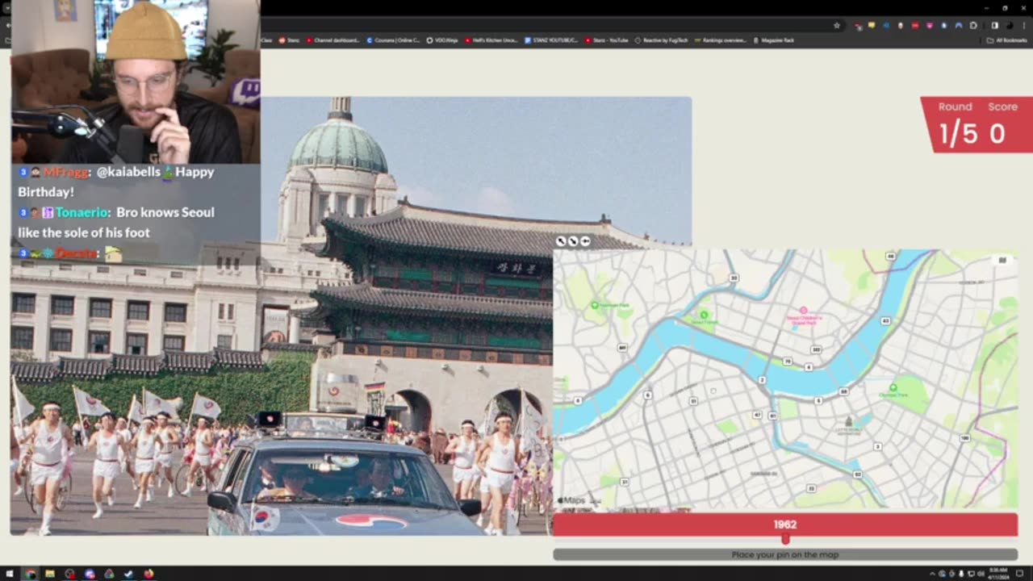The height and width of the screenshot is (581, 1033).
Task: Click the Tonaerio username in chat
Action: click(x=83, y=212)
